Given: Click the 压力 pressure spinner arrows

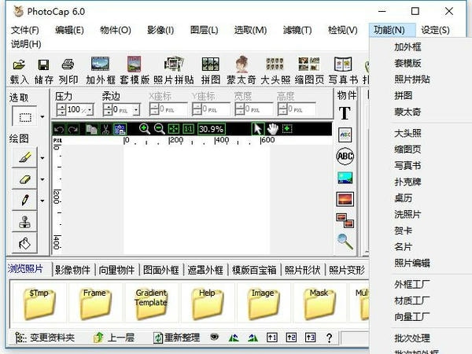Looking at the screenshot, I should (61, 110).
